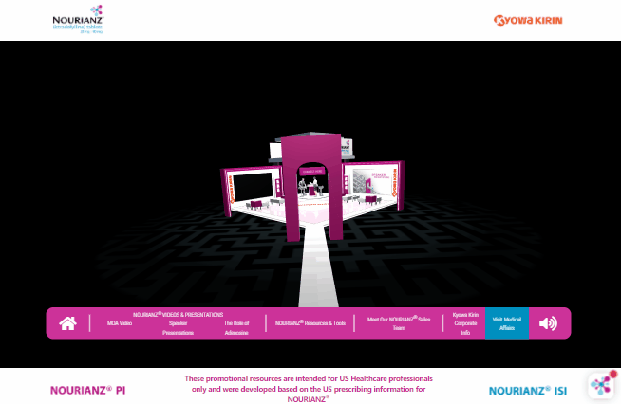Open the molecule chat widget icon
The height and width of the screenshot is (404, 621).
[x=602, y=385]
